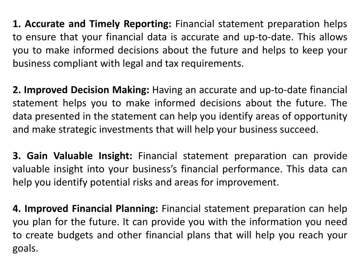Click the number '1.' list marker
This screenshot has width=360, height=270.
click(x=17, y=24)
